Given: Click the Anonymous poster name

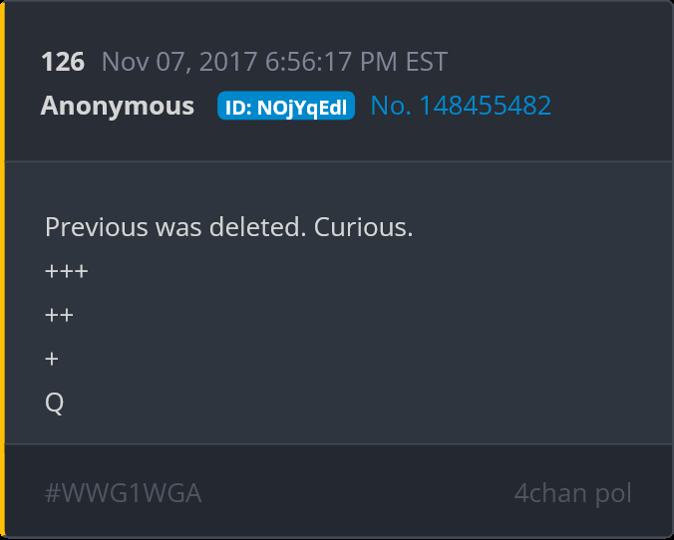Looking at the screenshot, I should coord(118,106).
